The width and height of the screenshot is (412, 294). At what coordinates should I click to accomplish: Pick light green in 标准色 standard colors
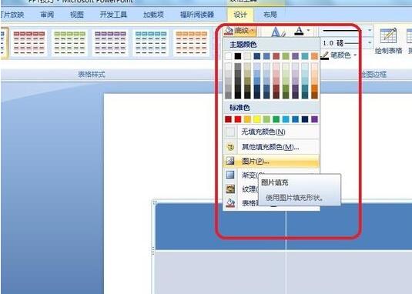266,119
